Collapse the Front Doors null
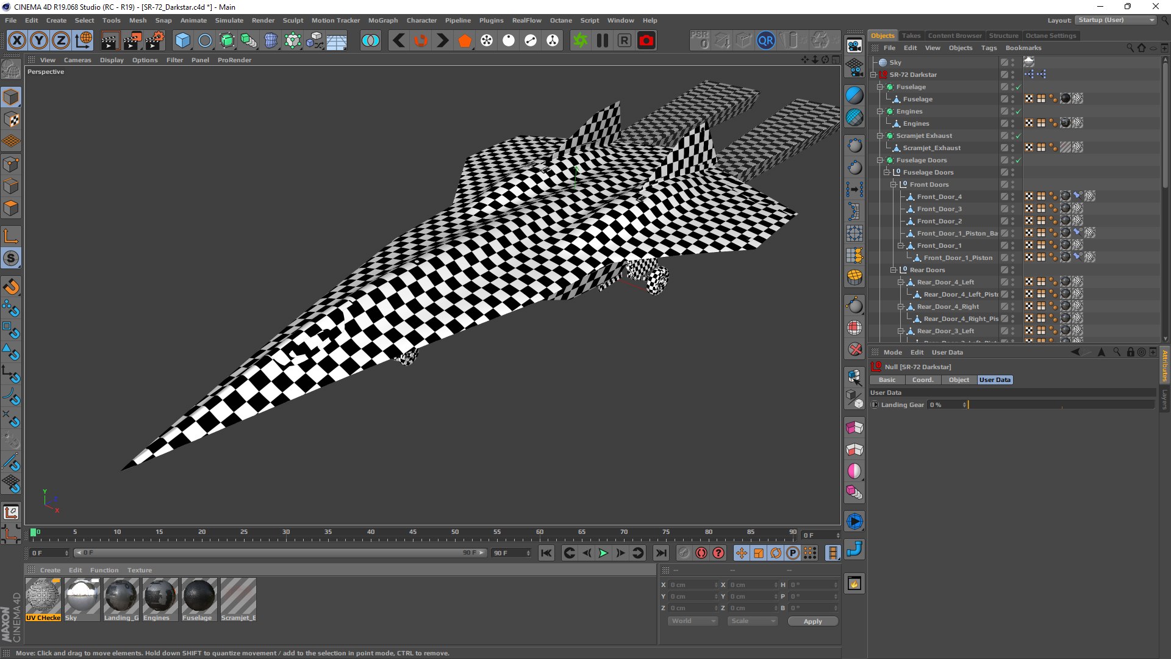The height and width of the screenshot is (659, 1171). click(x=893, y=184)
